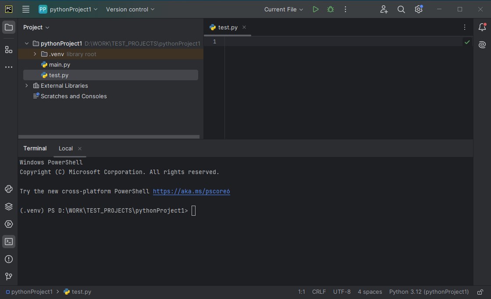Image resolution: width=491 pixels, height=299 pixels.
Task: Expand the External Libraries node
Action: 27,85
